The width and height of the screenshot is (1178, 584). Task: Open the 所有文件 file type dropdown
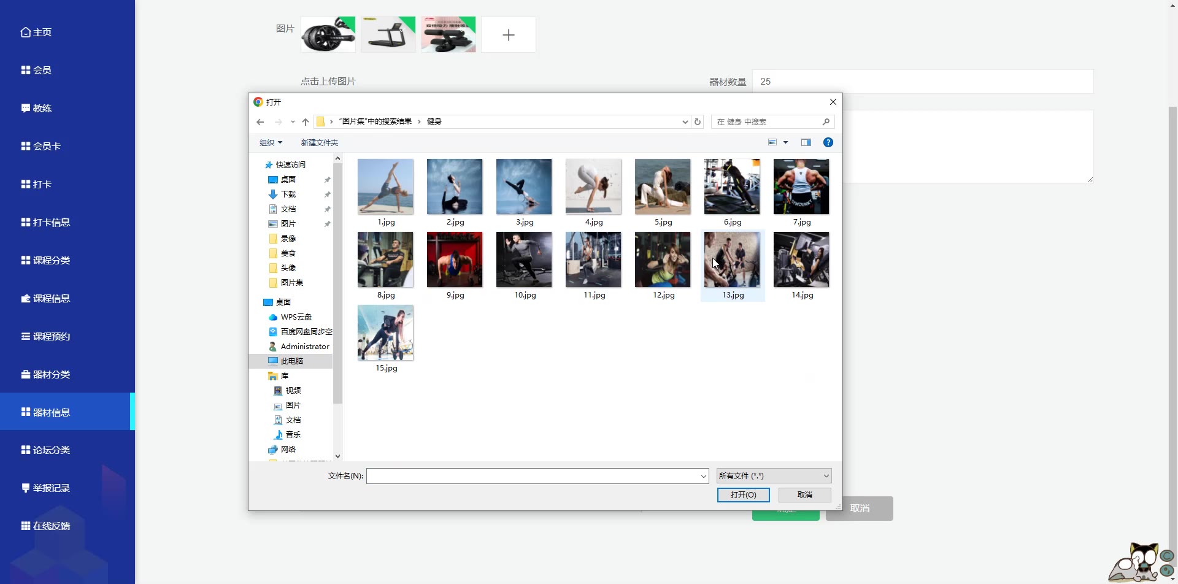774,475
